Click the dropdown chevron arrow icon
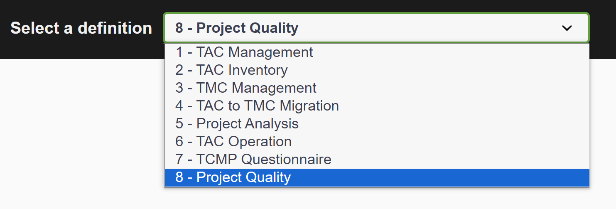The image size is (616, 209). (x=567, y=28)
